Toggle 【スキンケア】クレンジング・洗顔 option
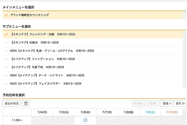Screen dimensions: 187x125 tap(93, 35)
